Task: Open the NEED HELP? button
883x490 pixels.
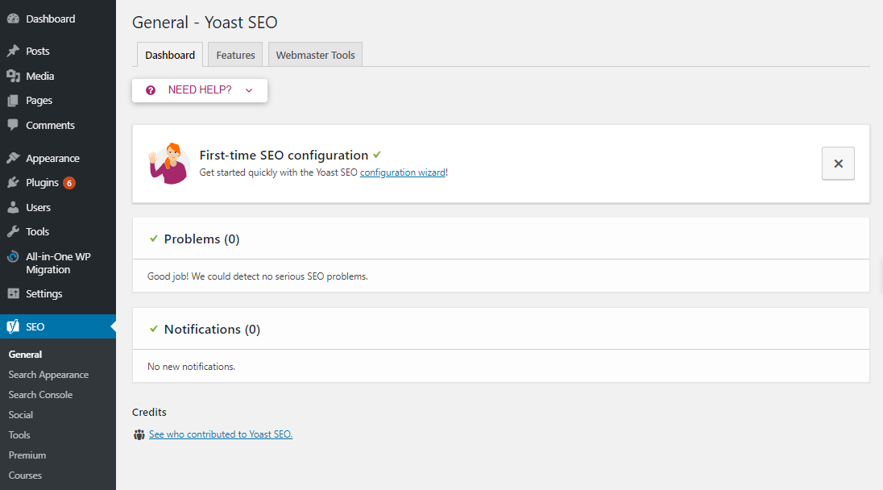Action: click(200, 90)
